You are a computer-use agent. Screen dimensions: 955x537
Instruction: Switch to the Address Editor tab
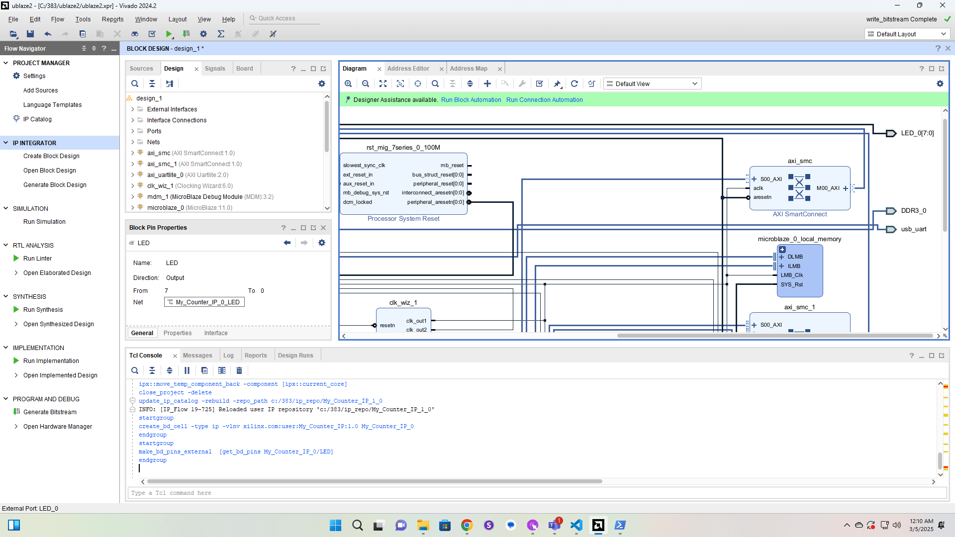point(408,69)
